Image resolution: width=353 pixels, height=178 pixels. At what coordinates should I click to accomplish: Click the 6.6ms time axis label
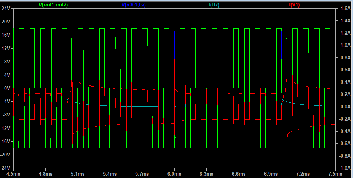239,174
